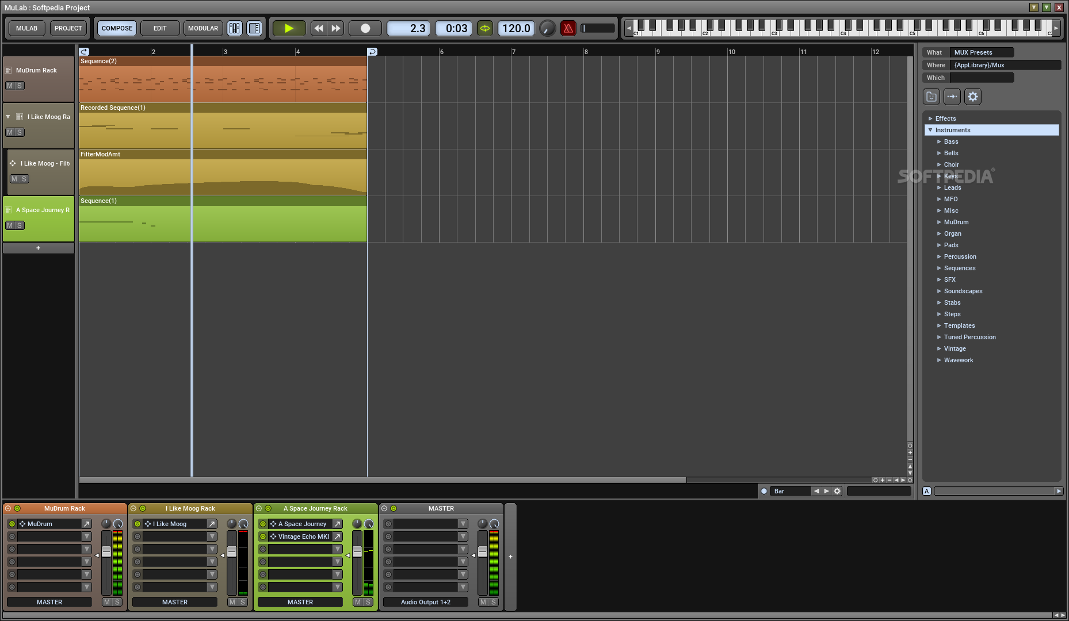Click the What field MUX Presets
This screenshot has height=621, width=1069.
click(982, 52)
